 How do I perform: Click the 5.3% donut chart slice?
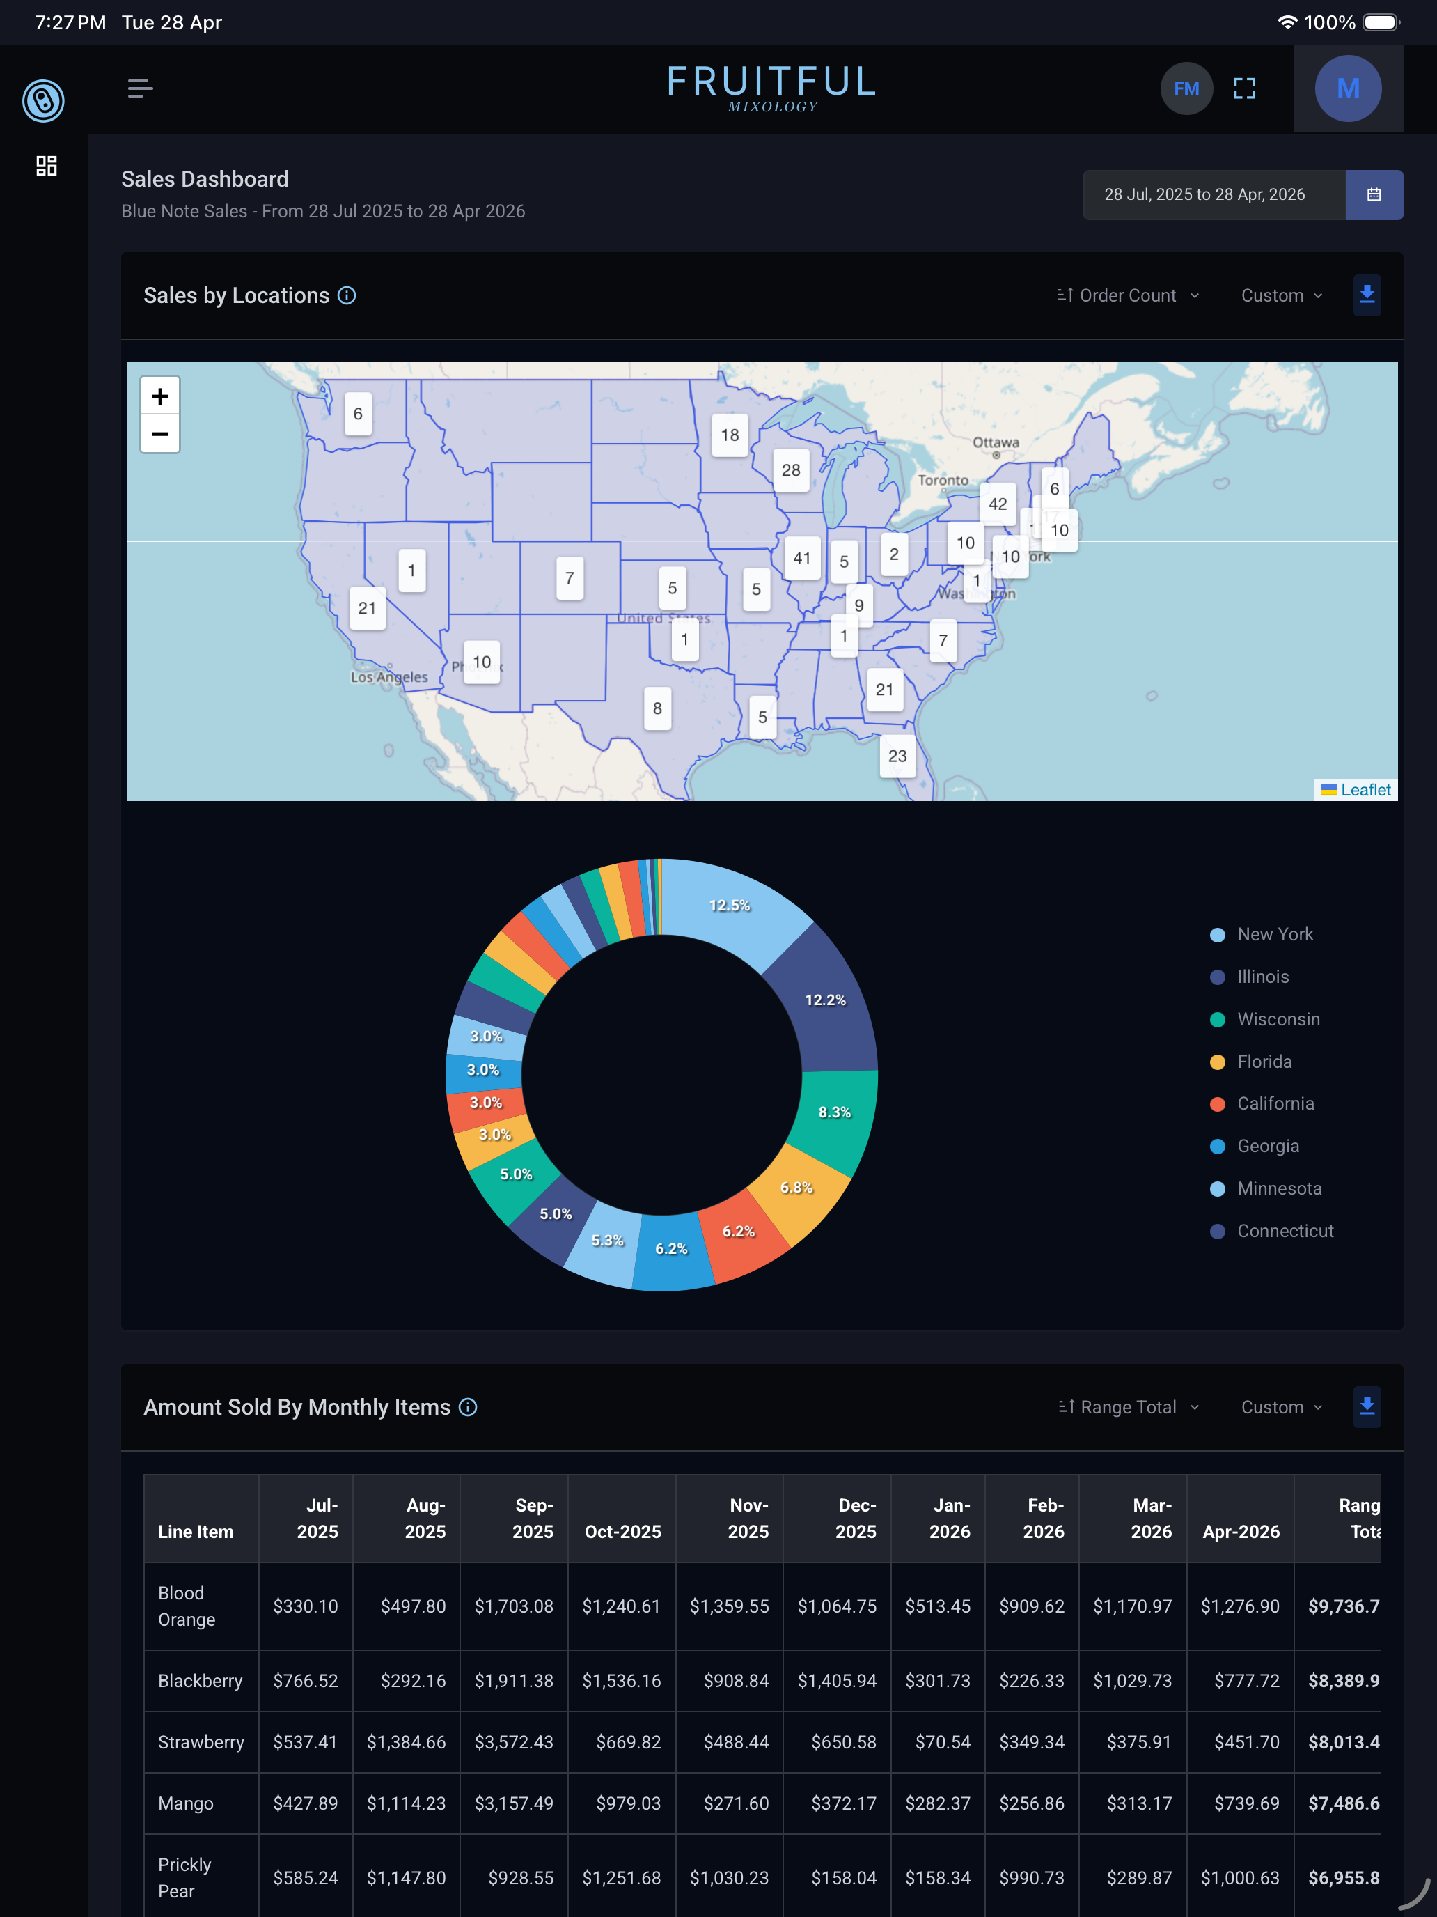click(x=607, y=1241)
